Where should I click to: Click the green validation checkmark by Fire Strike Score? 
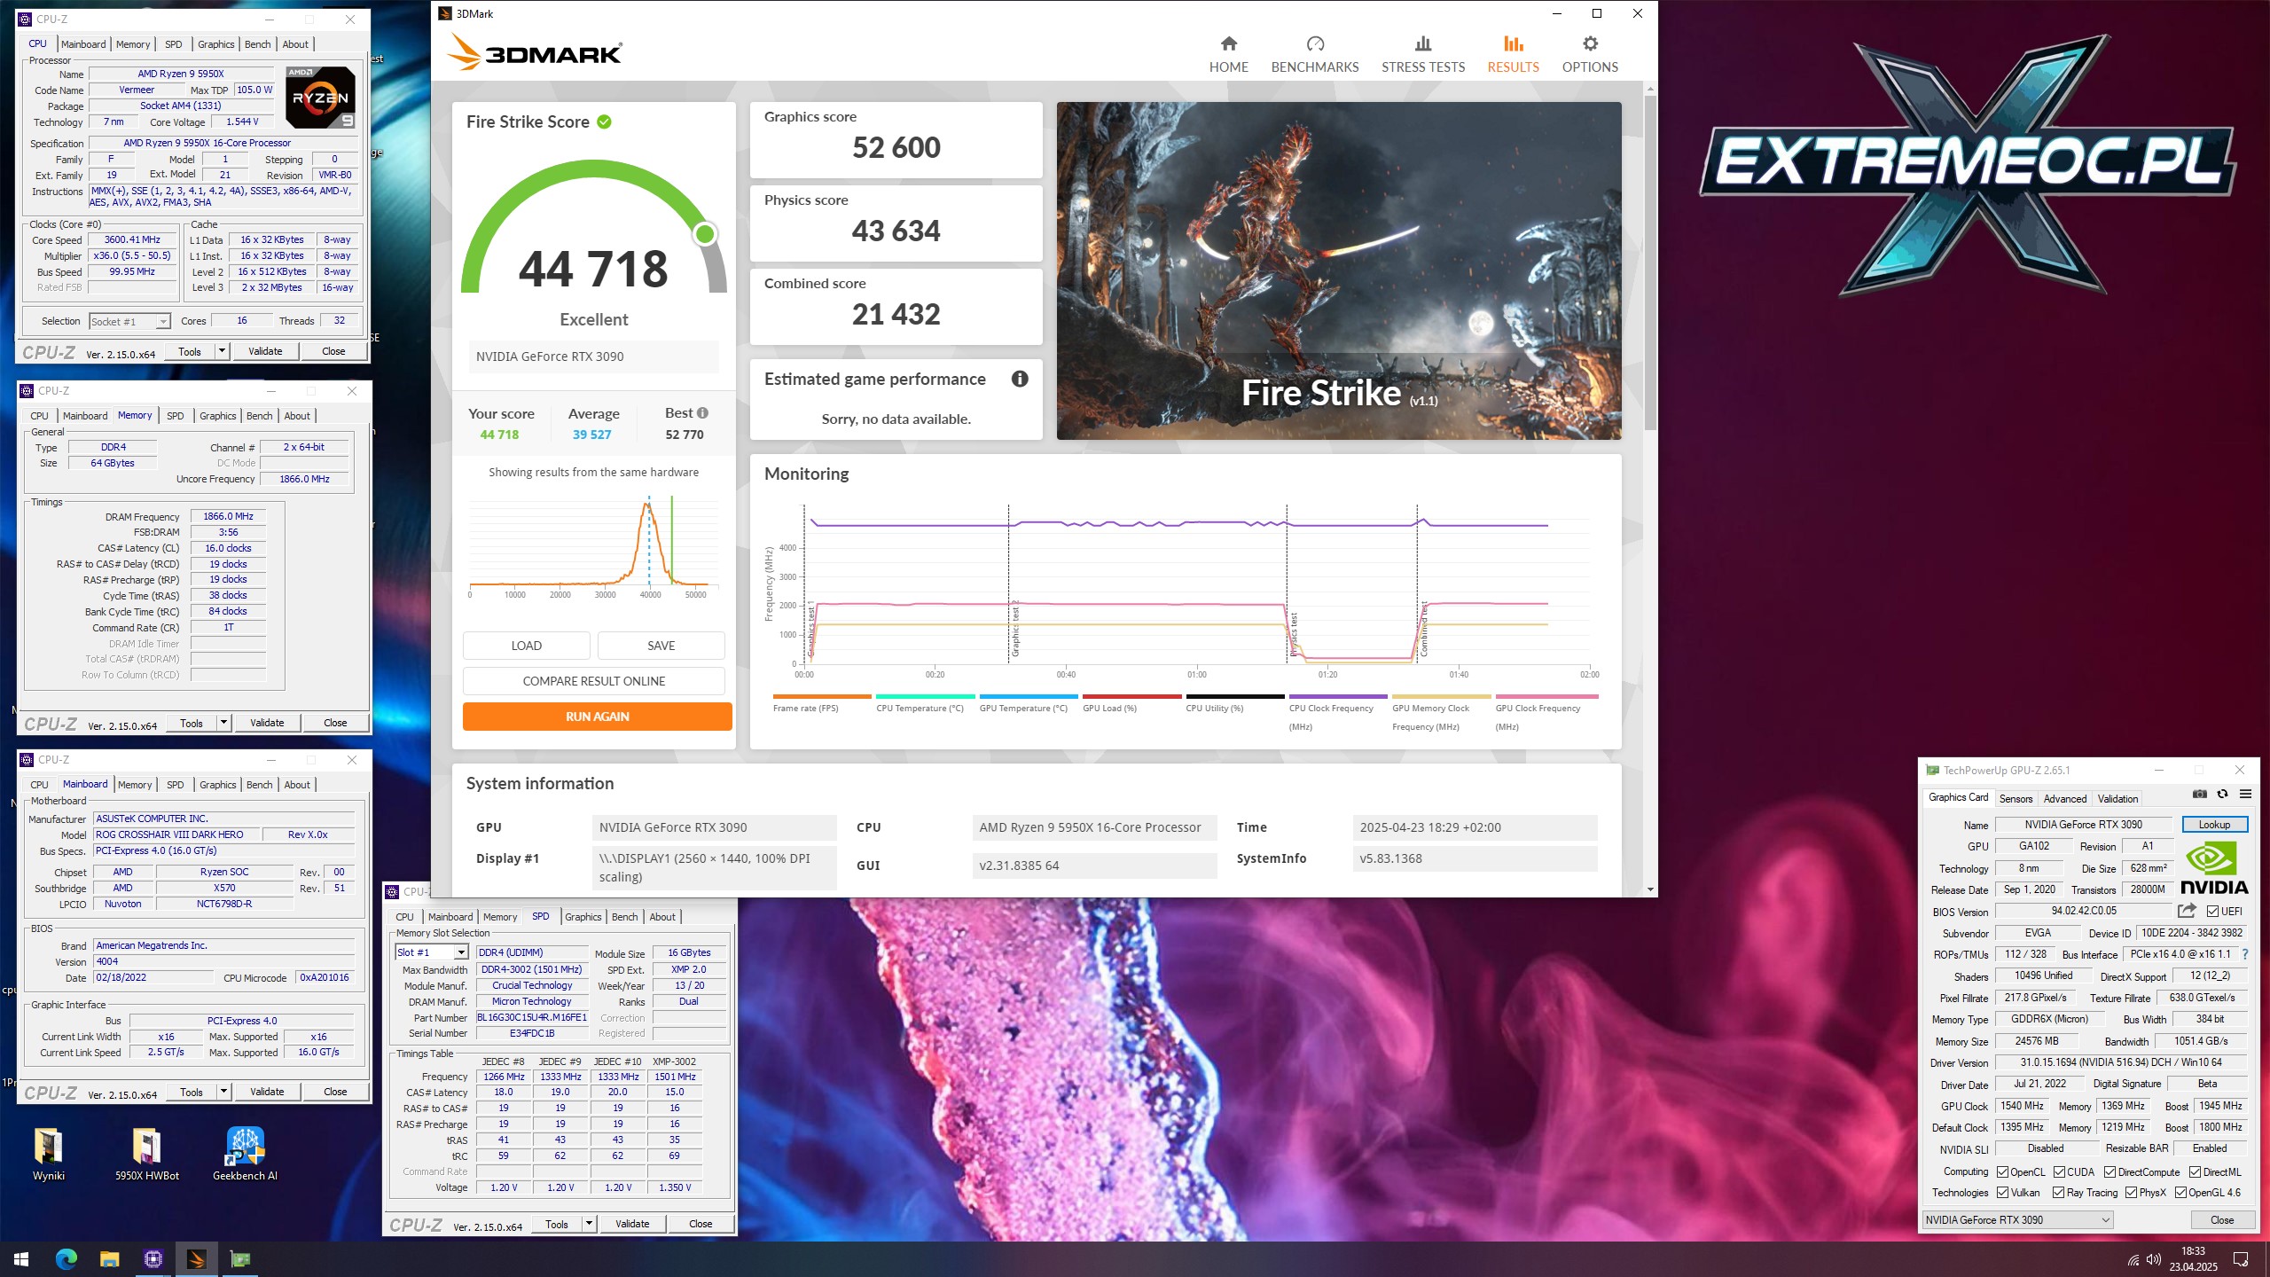click(x=604, y=121)
